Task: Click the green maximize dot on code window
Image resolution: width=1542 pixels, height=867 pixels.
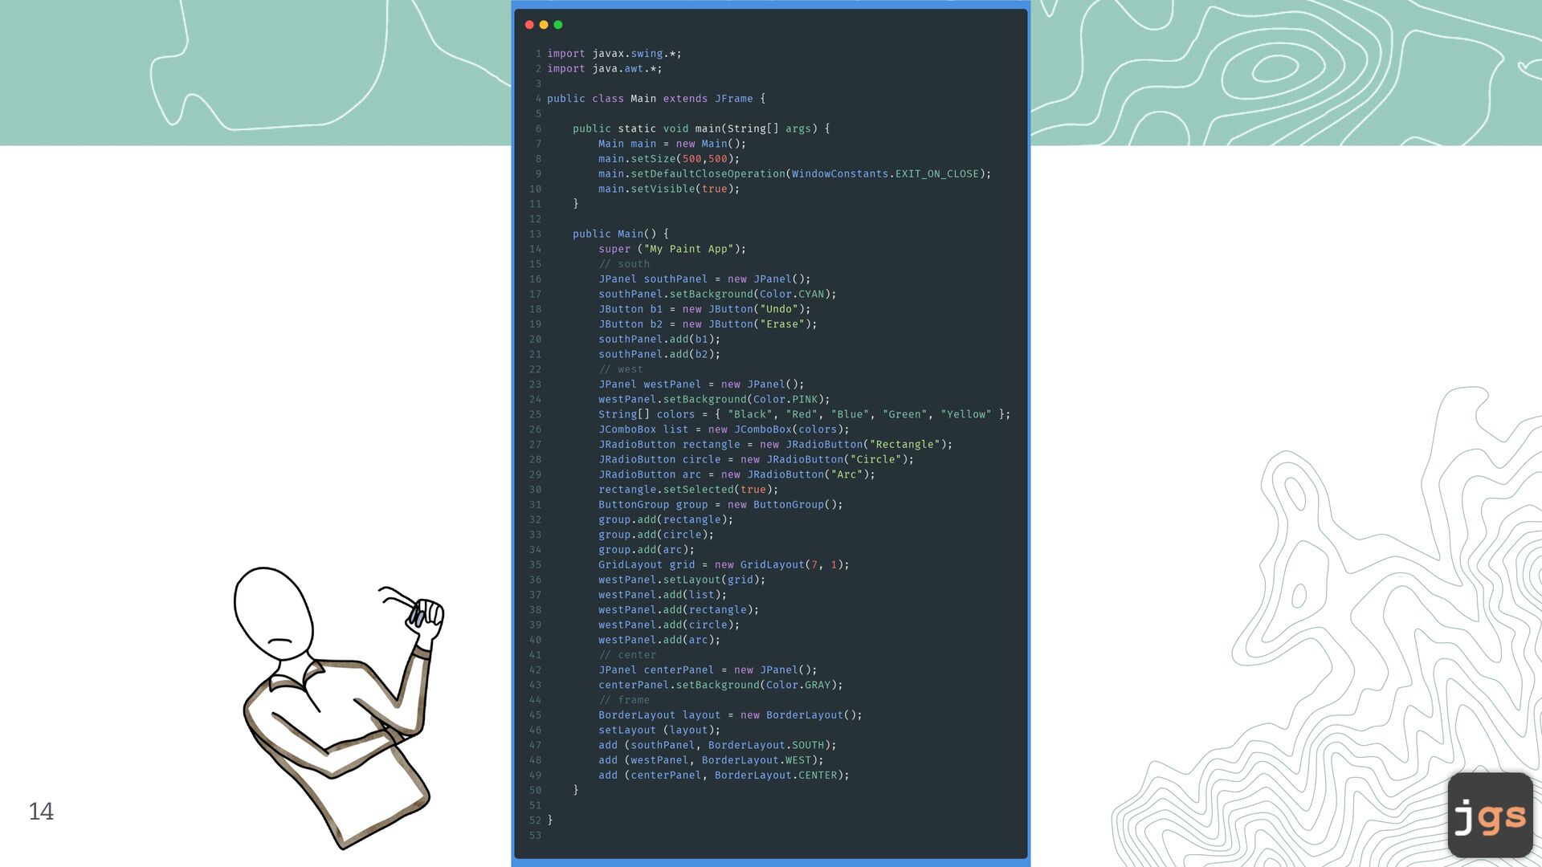Action: click(x=558, y=25)
